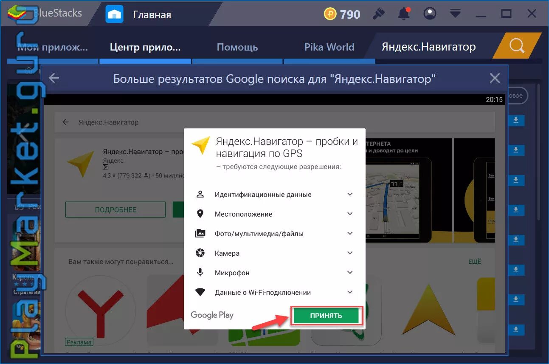The image size is (549, 364).
Task: Click the camera aperture icon
Action: pos(200,253)
